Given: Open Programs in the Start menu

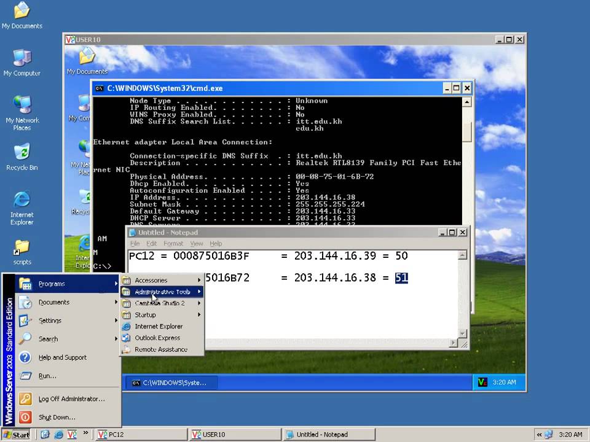Looking at the screenshot, I should (68, 284).
